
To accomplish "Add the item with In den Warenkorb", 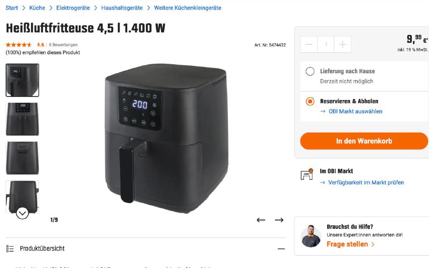I will tap(364, 141).
